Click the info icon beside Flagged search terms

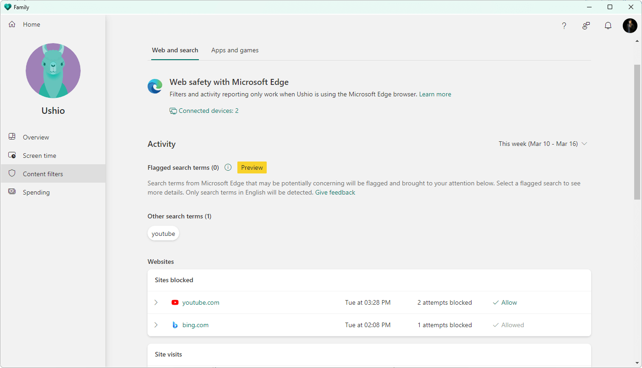pyautogui.click(x=228, y=167)
